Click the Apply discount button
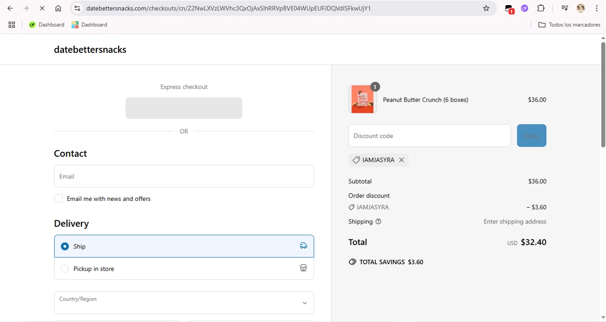 pos(532,135)
